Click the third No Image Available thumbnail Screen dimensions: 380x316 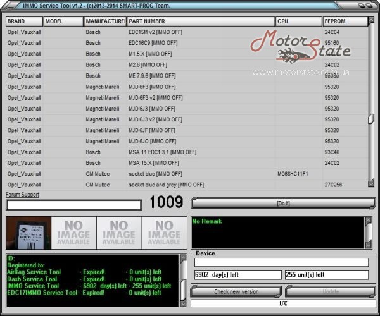[x=119, y=233]
